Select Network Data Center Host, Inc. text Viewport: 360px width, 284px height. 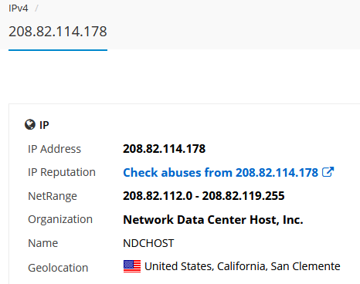tap(213, 220)
